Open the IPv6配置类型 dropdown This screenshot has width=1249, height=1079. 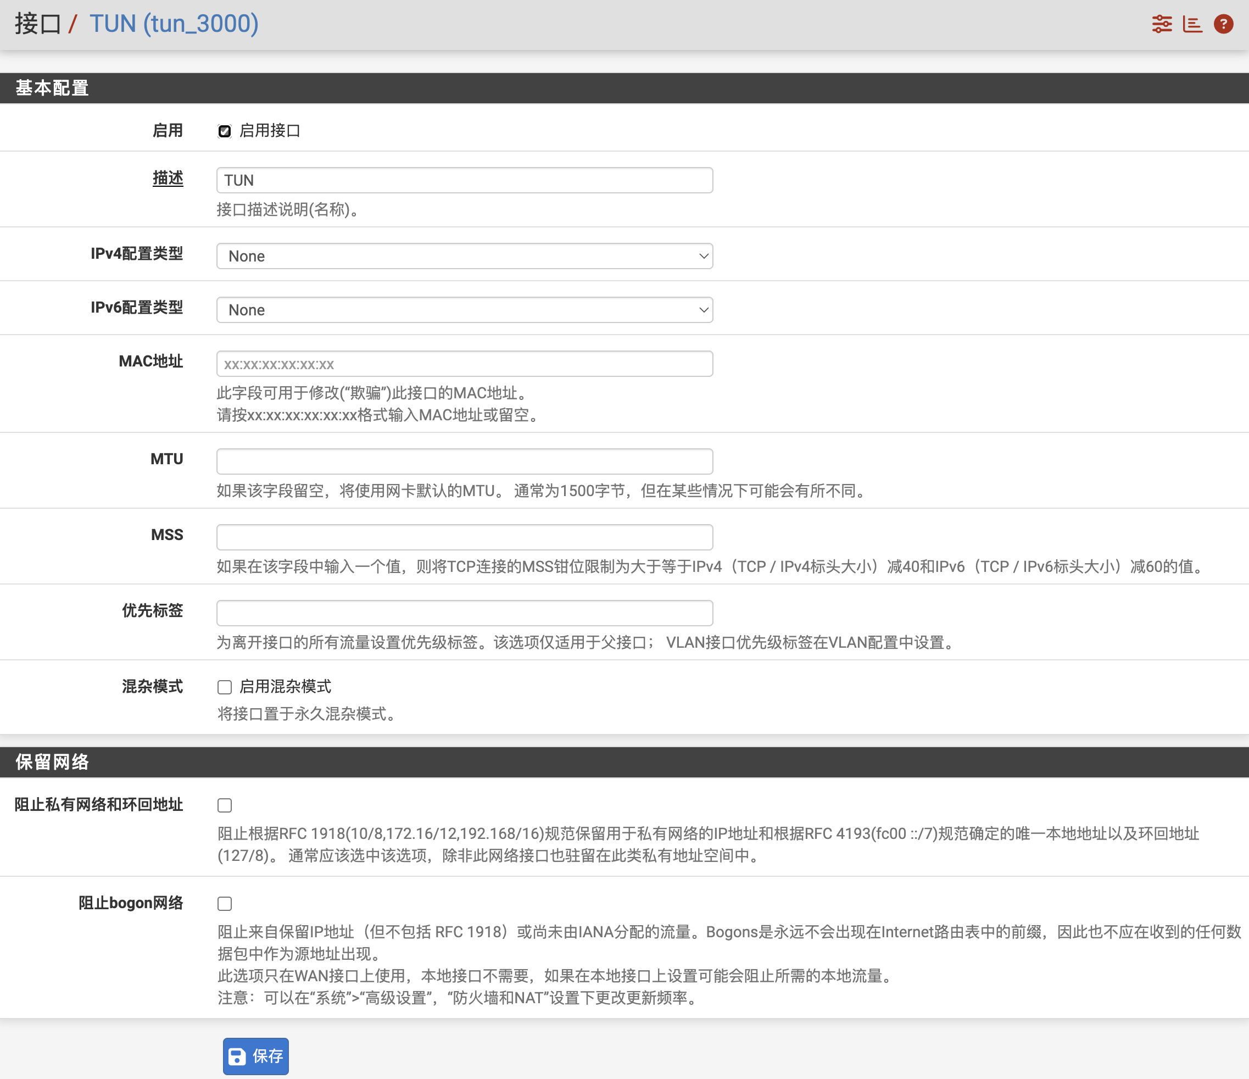(x=464, y=310)
